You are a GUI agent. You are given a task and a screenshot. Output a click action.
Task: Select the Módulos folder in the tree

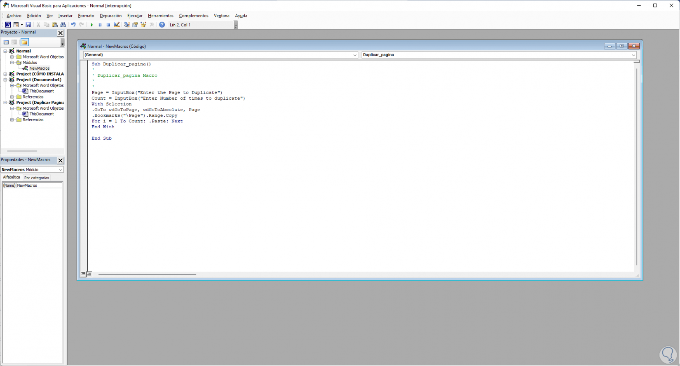[30, 63]
